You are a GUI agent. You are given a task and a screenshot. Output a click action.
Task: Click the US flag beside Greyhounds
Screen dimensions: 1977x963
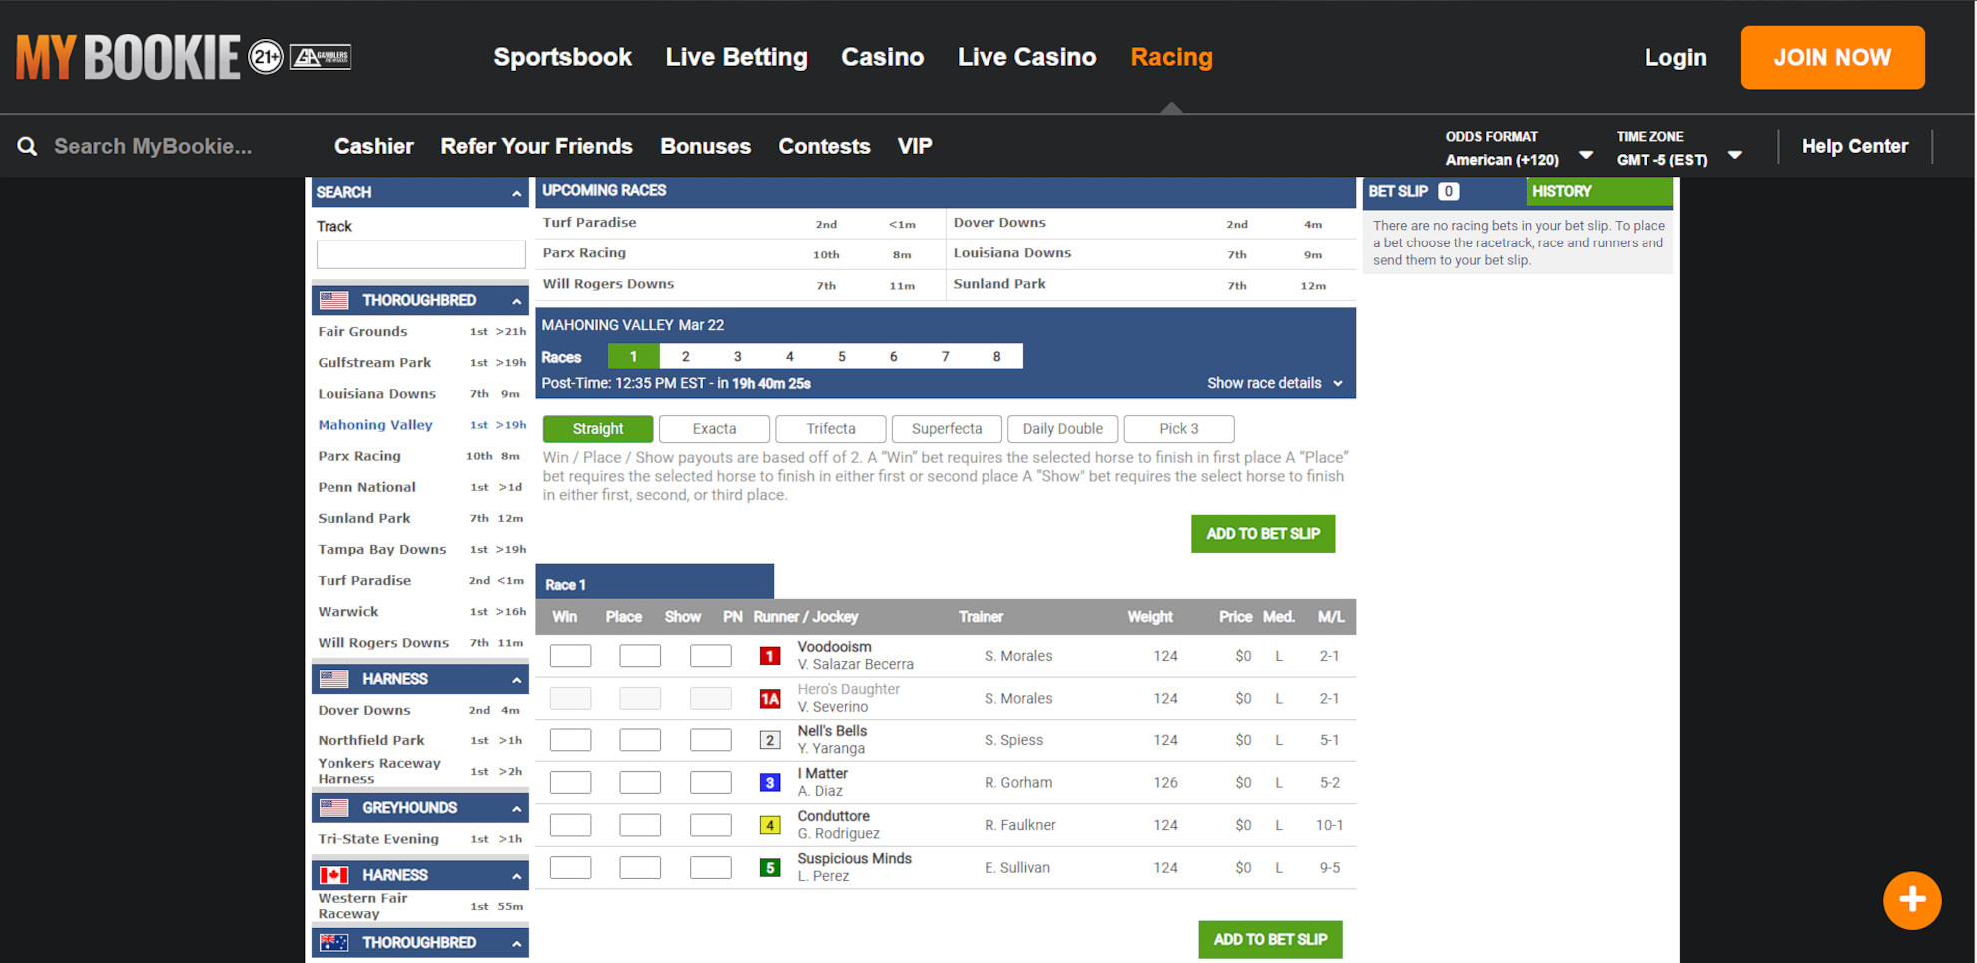[x=333, y=808]
